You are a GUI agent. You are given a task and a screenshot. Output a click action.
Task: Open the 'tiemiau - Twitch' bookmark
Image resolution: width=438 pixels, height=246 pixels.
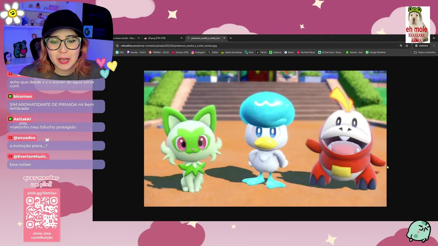click(137, 52)
